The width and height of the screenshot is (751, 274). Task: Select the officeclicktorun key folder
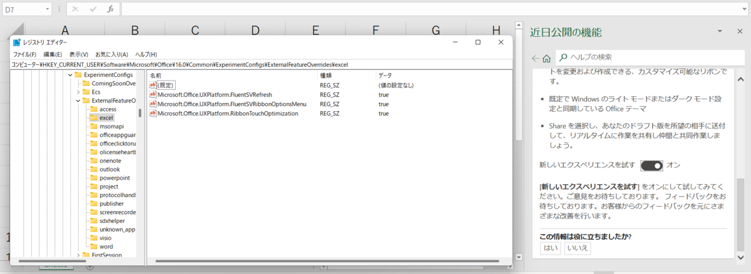[x=113, y=144]
